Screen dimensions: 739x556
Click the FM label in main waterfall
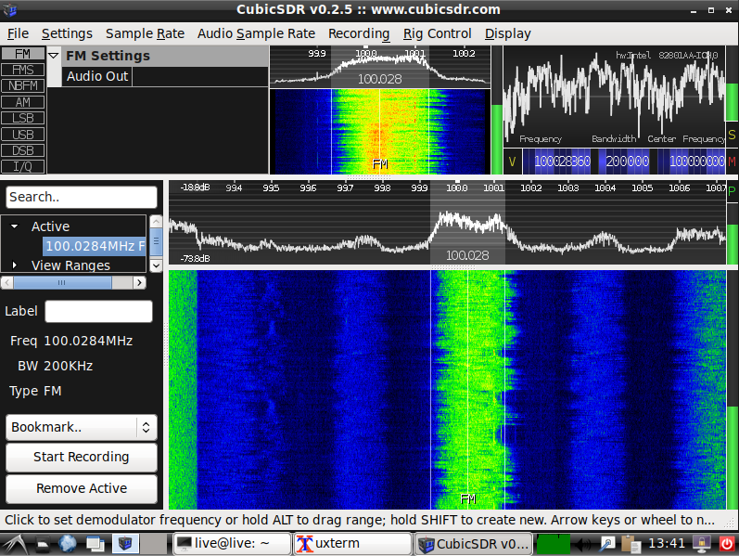tap(468, 499)
